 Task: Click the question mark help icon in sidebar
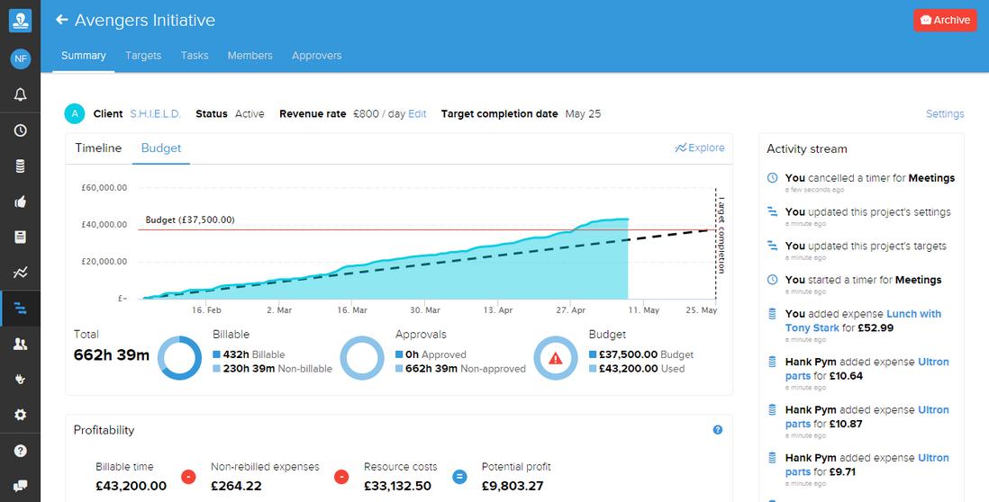click(20, 451)
